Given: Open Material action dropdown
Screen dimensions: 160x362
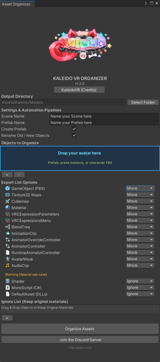Looking at the screenshot, I should click(x=140, y=208).
